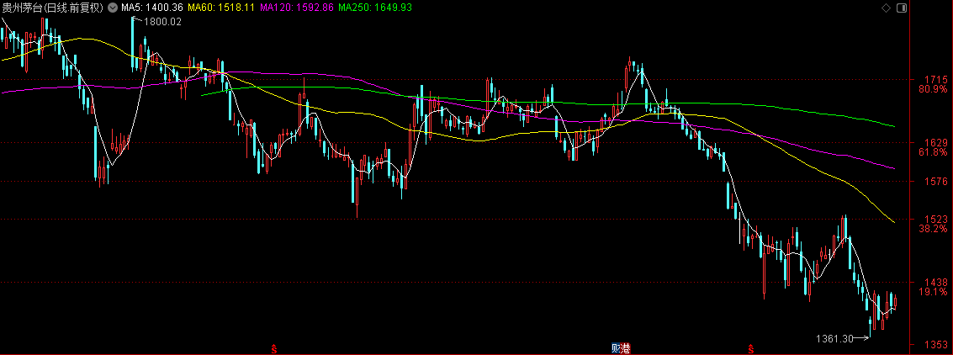Select the MA120: 1592.86 indicator label

coord(296,8)
